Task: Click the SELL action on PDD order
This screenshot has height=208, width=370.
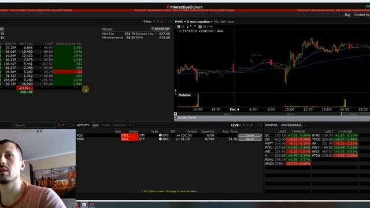Action: [x=129, y=135]
